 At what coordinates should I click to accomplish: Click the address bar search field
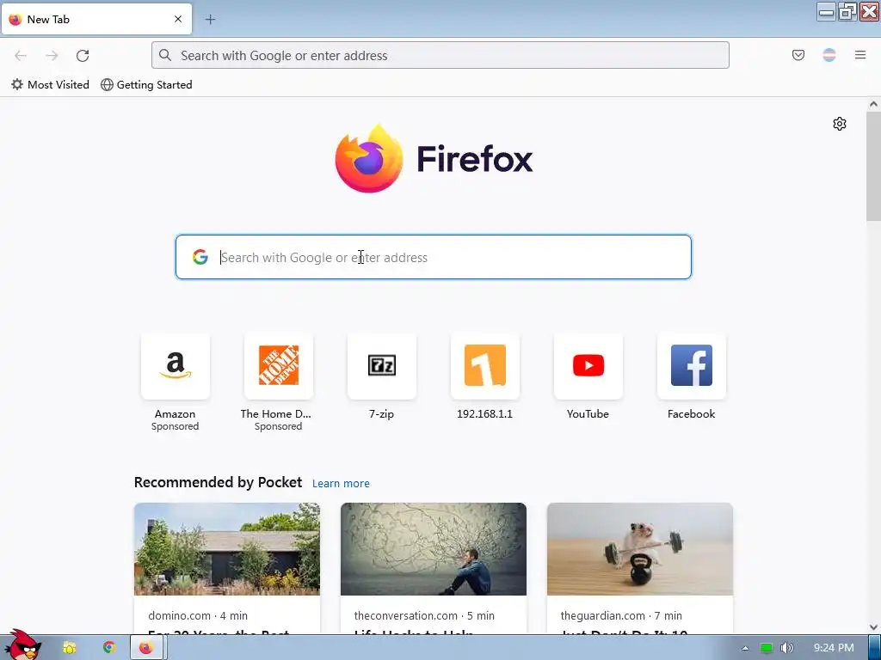coord(440,55)
